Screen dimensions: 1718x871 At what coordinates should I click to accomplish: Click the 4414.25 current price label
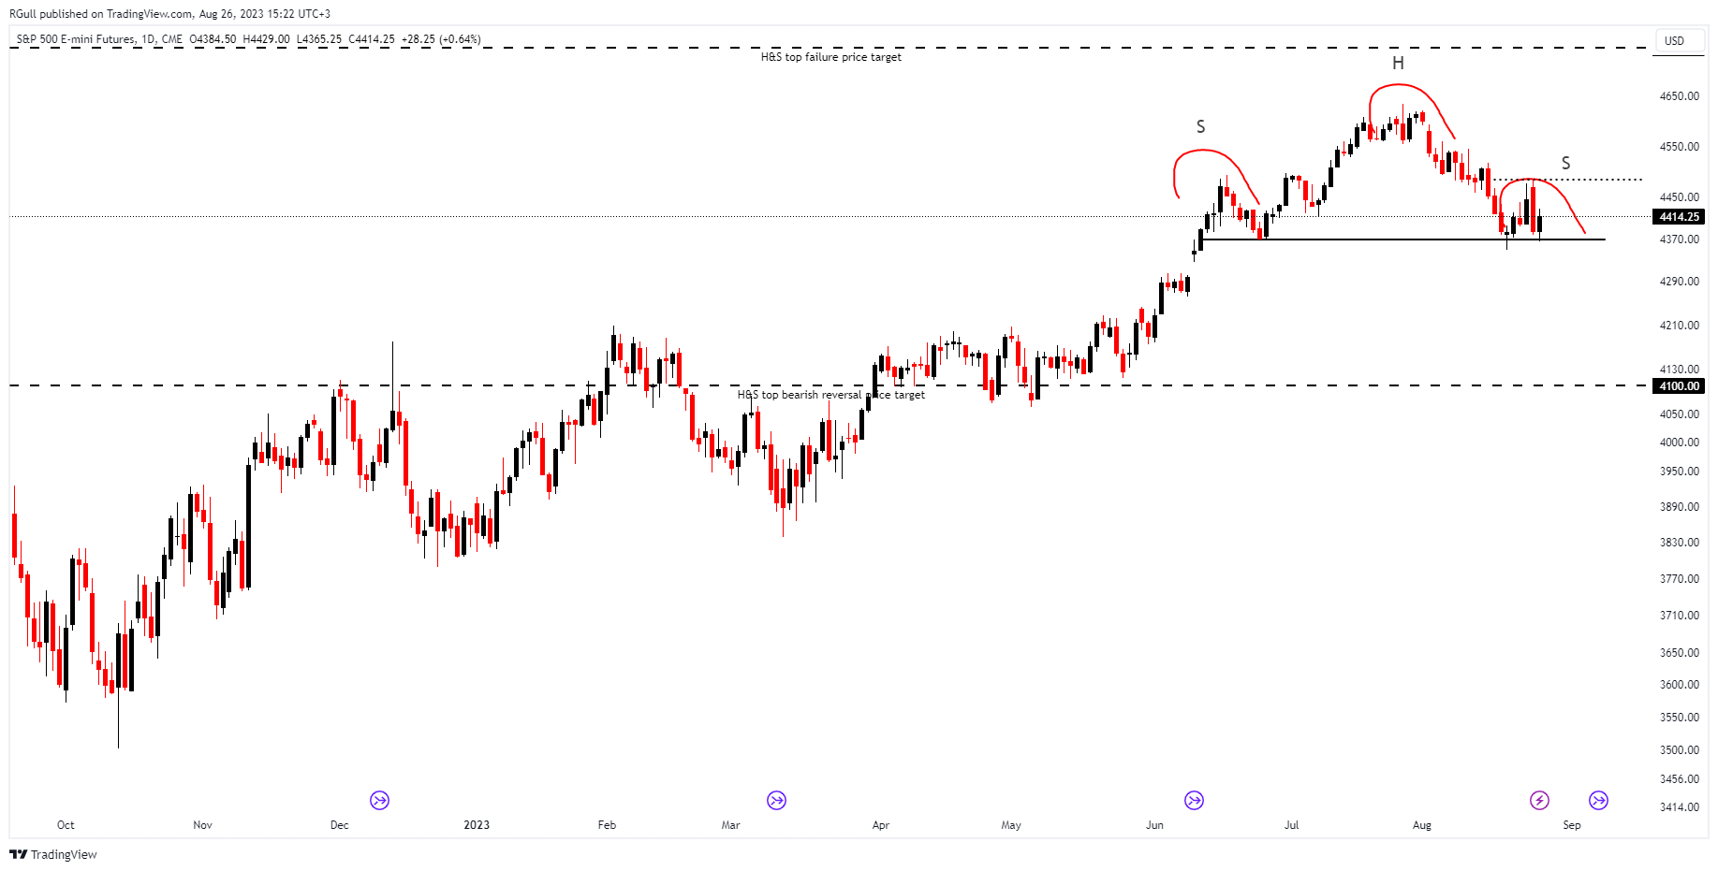[x=1679, y=216]
